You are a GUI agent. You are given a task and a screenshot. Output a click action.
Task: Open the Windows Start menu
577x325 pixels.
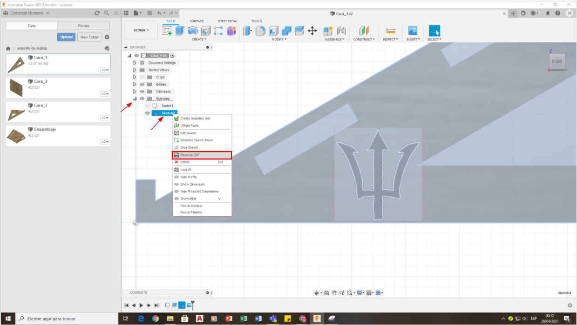pos(8,318)
